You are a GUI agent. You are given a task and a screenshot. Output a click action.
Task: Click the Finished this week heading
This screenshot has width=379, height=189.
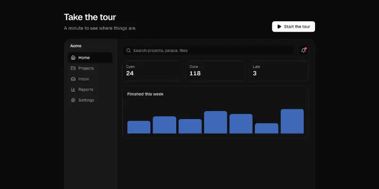145,94
